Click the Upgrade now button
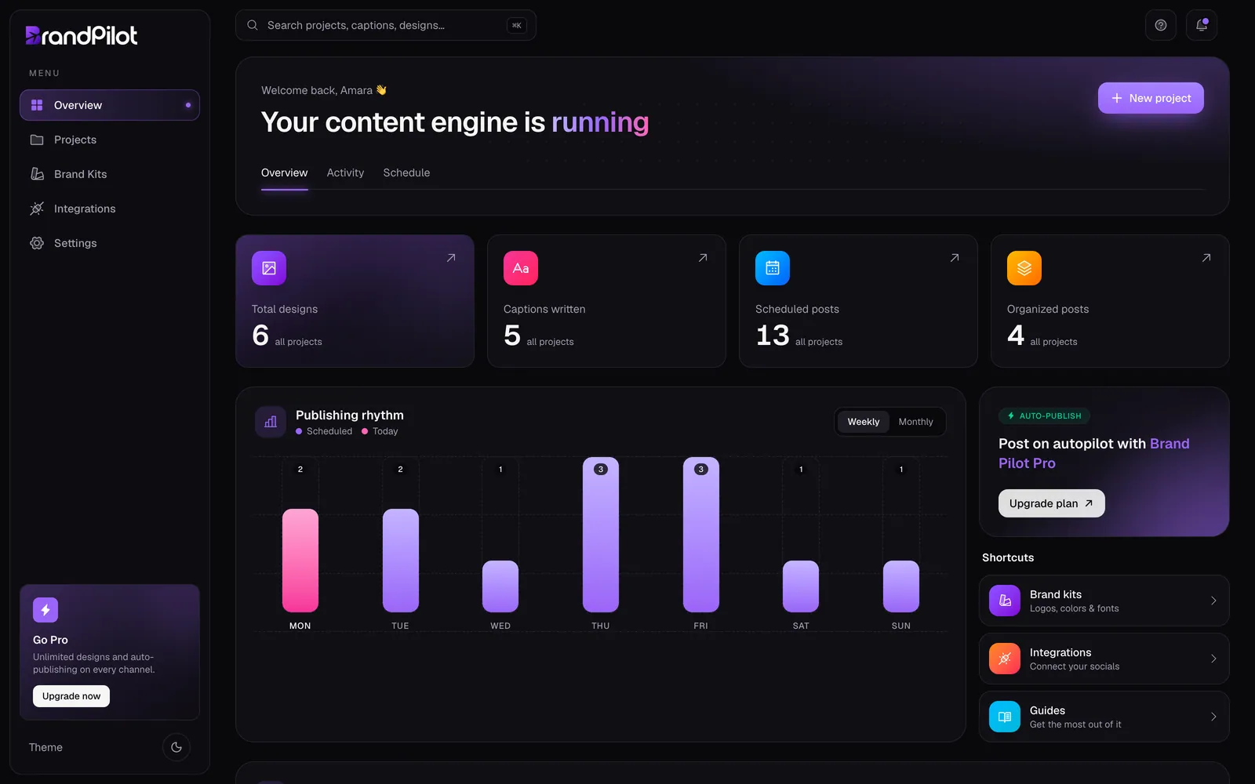Image resolution: width=1255 pixels, height=784 pixels. (71, 696)
